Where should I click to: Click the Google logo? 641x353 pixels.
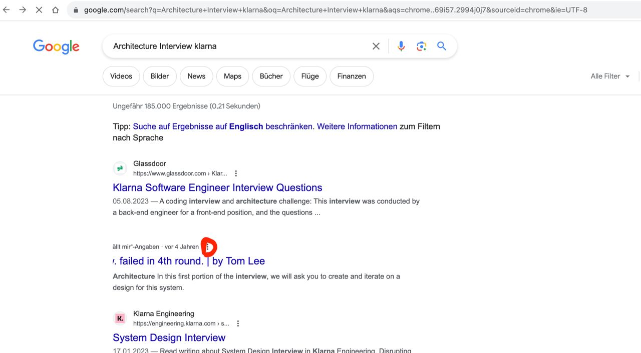pyautogui.click(x=56, y=46)
